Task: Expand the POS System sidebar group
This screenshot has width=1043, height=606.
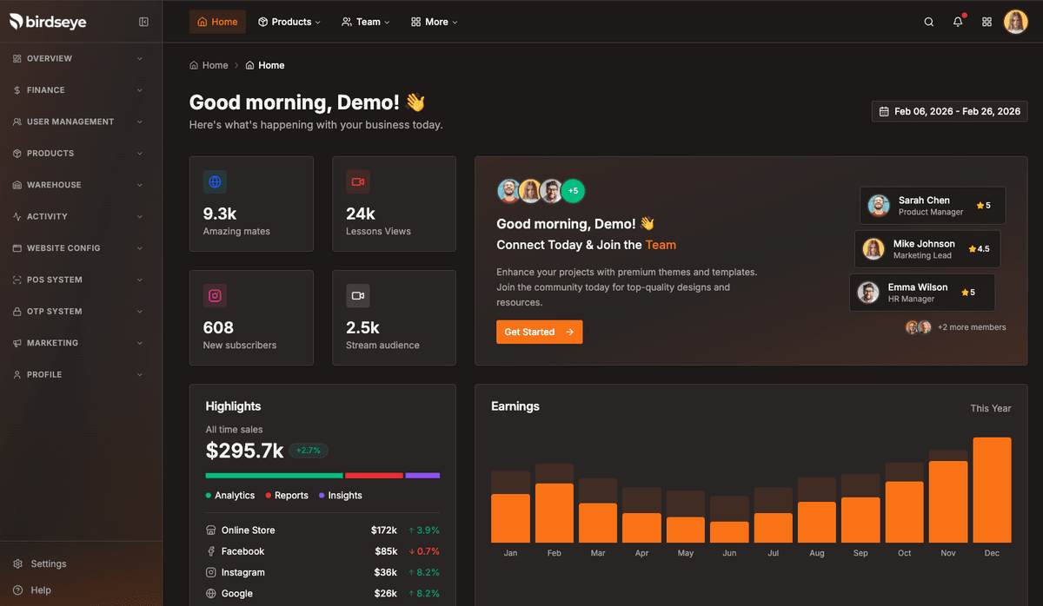Action: (x=78, y=280)
